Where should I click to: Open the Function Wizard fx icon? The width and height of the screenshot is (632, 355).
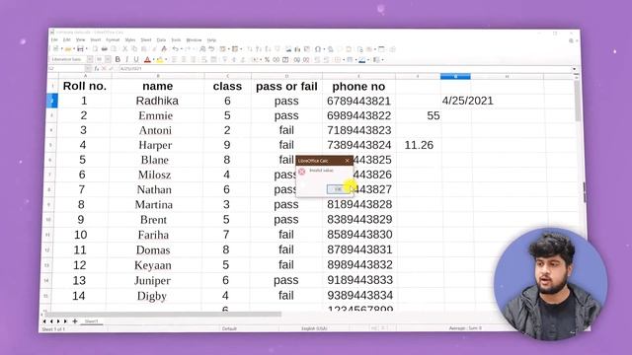(97, 68)
